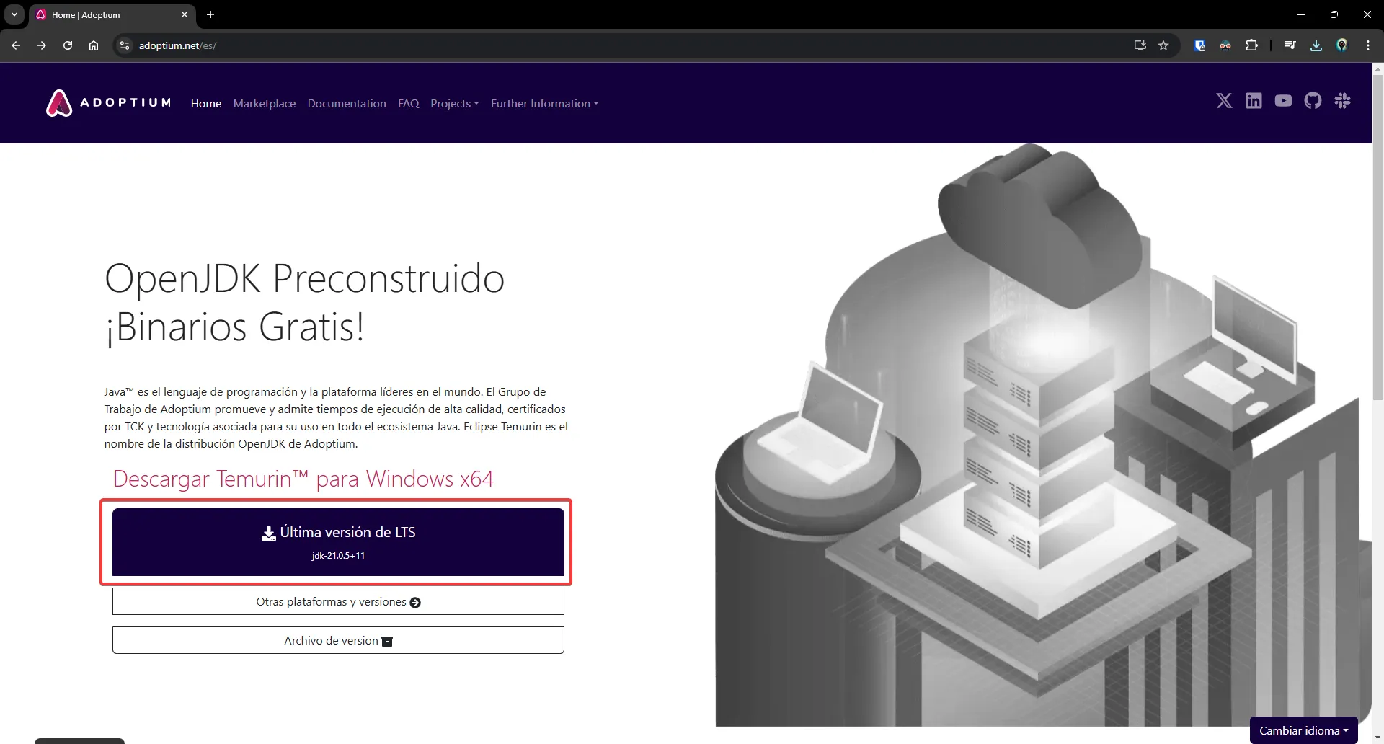Open the media control icon
1384x744 pixels.
pyautogui.click(x=1290, y=45)
